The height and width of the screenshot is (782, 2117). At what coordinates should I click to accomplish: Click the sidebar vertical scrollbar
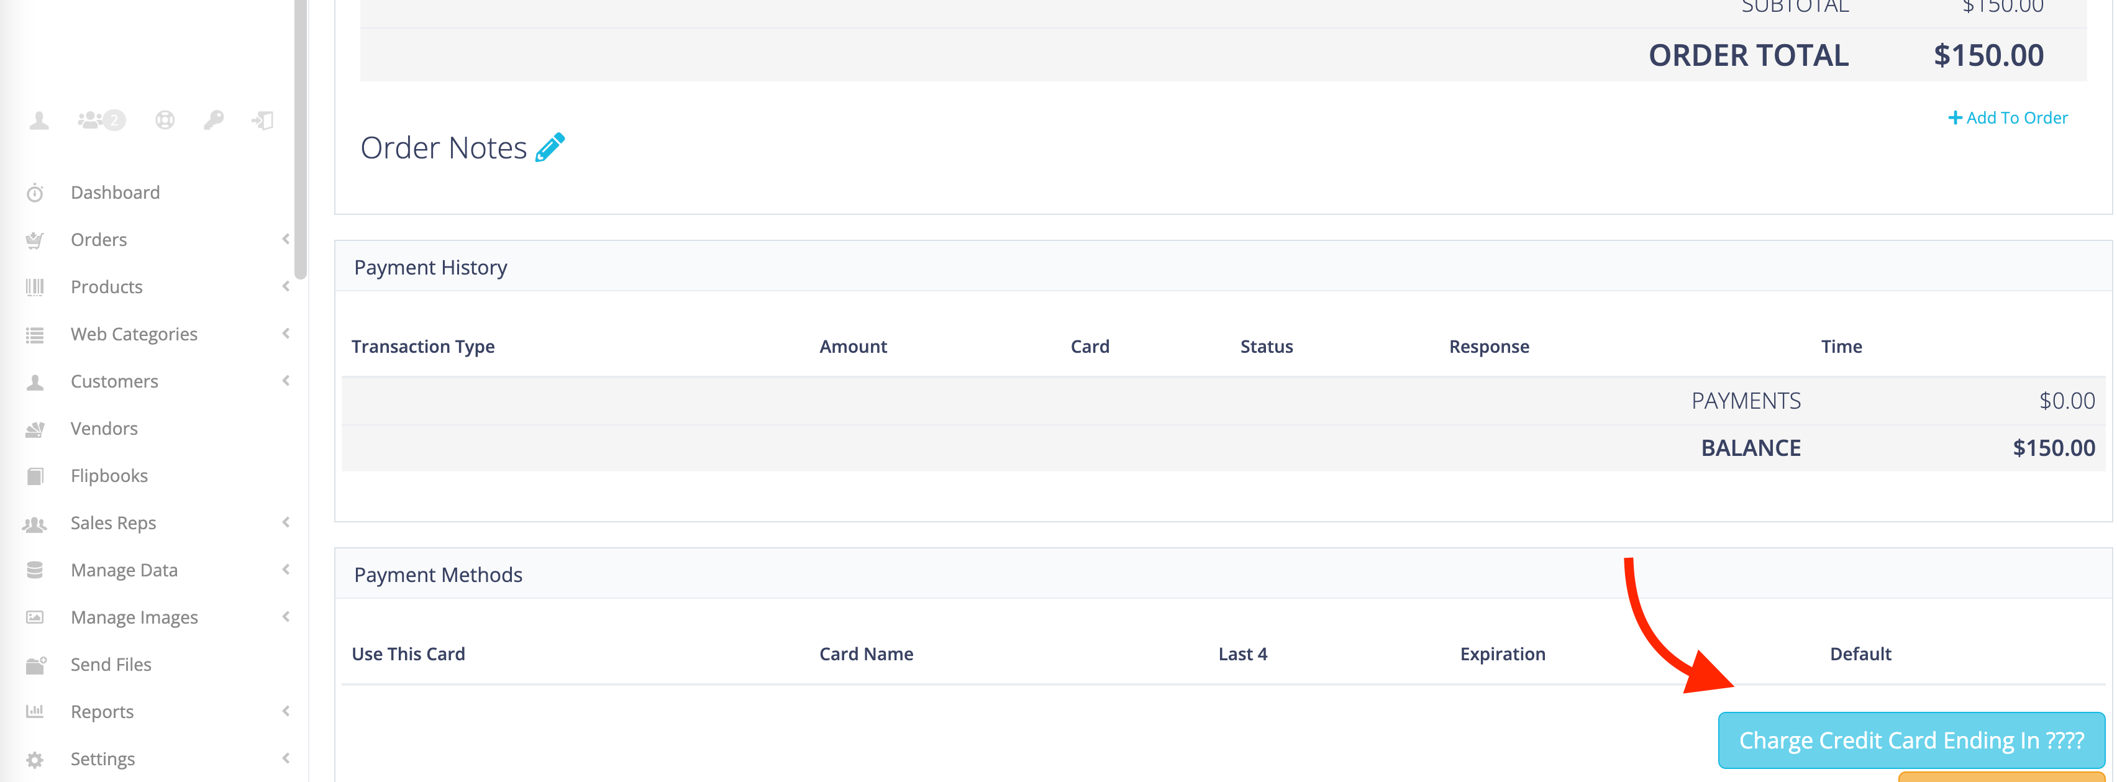301,140
